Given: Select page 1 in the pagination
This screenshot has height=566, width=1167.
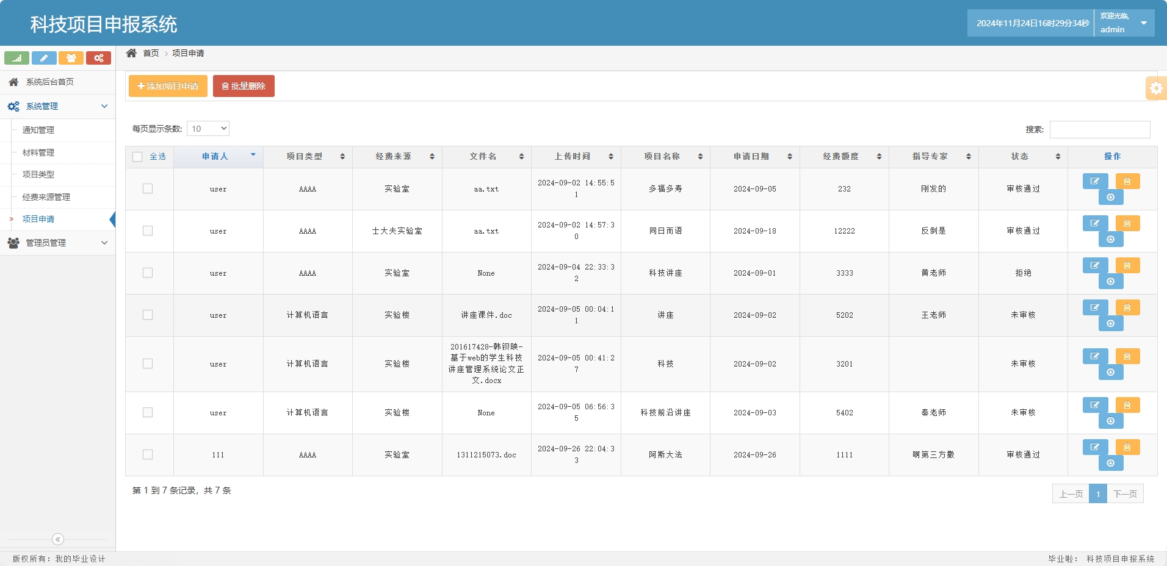Looking at the screenshot, I should point(1098,493).
